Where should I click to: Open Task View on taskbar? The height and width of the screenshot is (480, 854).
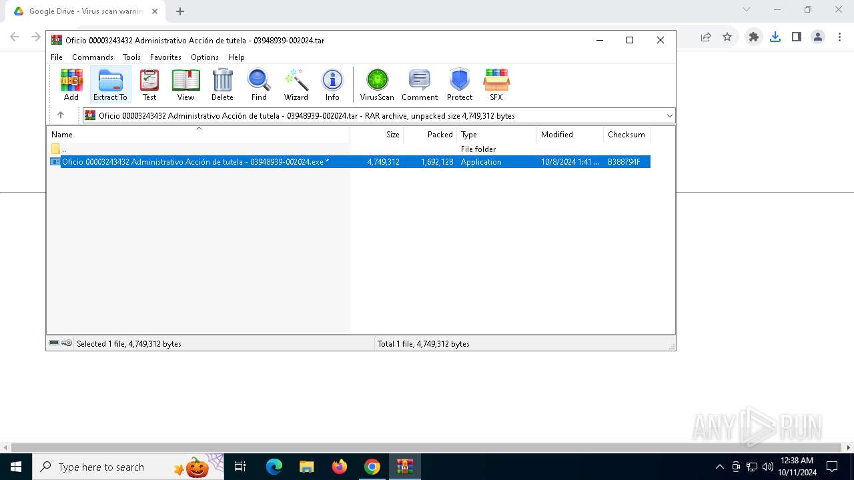point(241,467)
